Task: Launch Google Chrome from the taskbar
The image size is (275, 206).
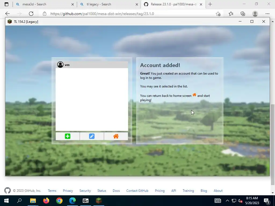Action: [59, 201]
